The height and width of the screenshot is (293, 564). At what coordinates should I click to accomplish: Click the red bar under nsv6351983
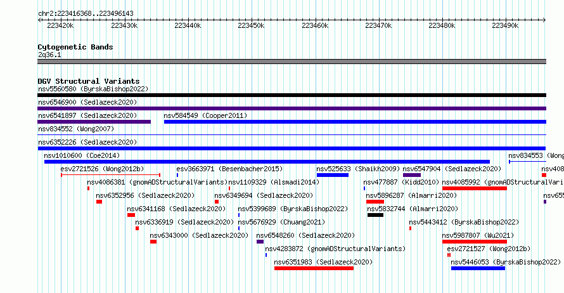[314, 268]
